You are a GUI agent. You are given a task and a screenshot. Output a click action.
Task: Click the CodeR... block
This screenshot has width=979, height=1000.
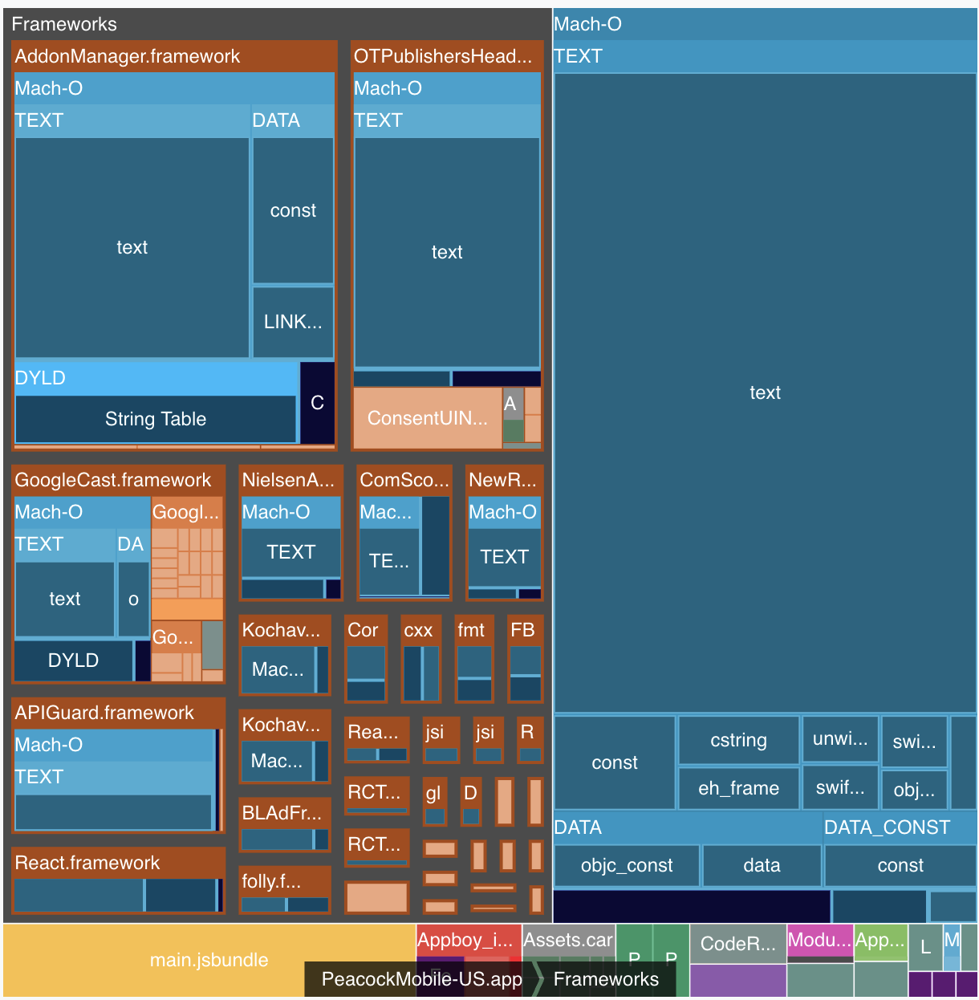pos(737,944)
